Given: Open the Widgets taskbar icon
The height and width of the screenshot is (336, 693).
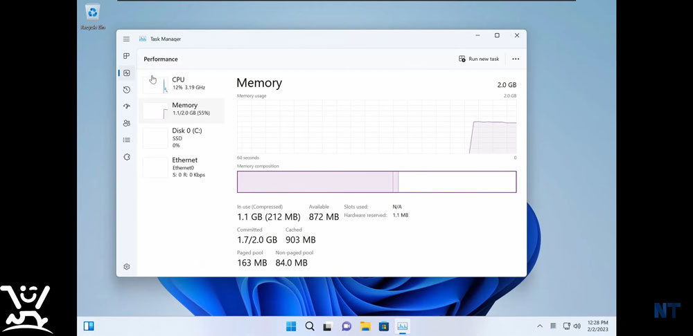Looking at the screenshot, I should [x=89, y=326].
